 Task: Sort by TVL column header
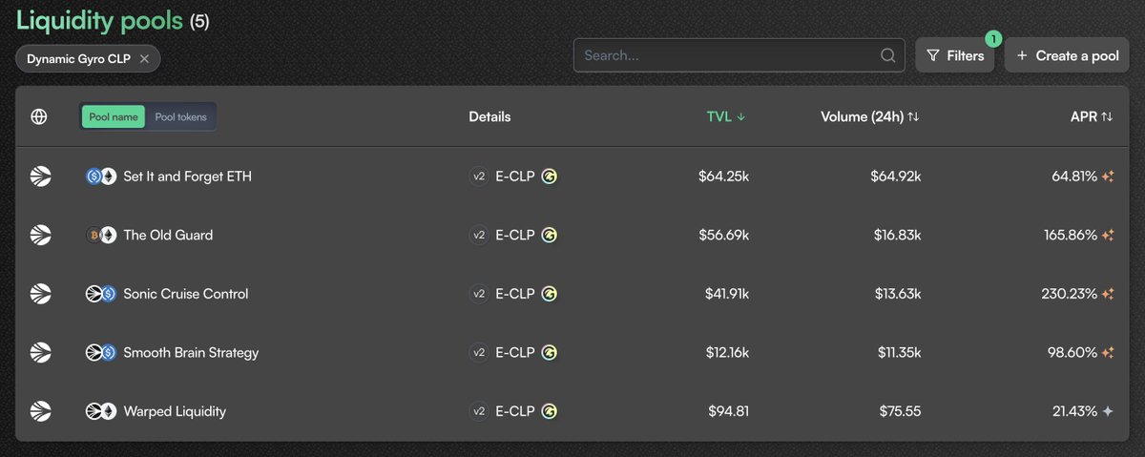(726, 116)
